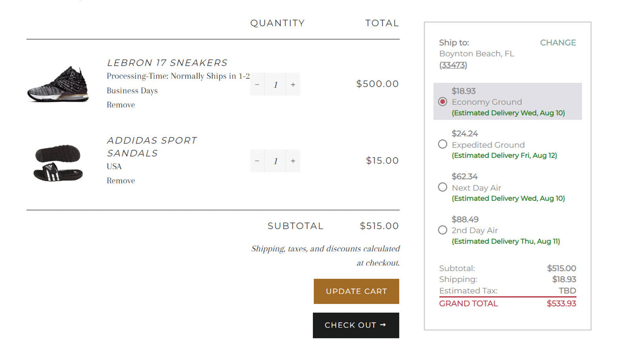628x353 pixels.
Task: Click the UPDATE CART button
Action: (x=356, y=291)
